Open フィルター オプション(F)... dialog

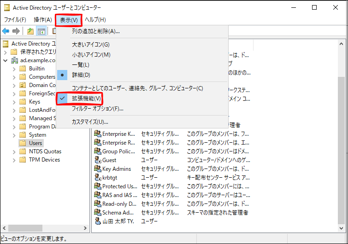(x=97, y=109)
